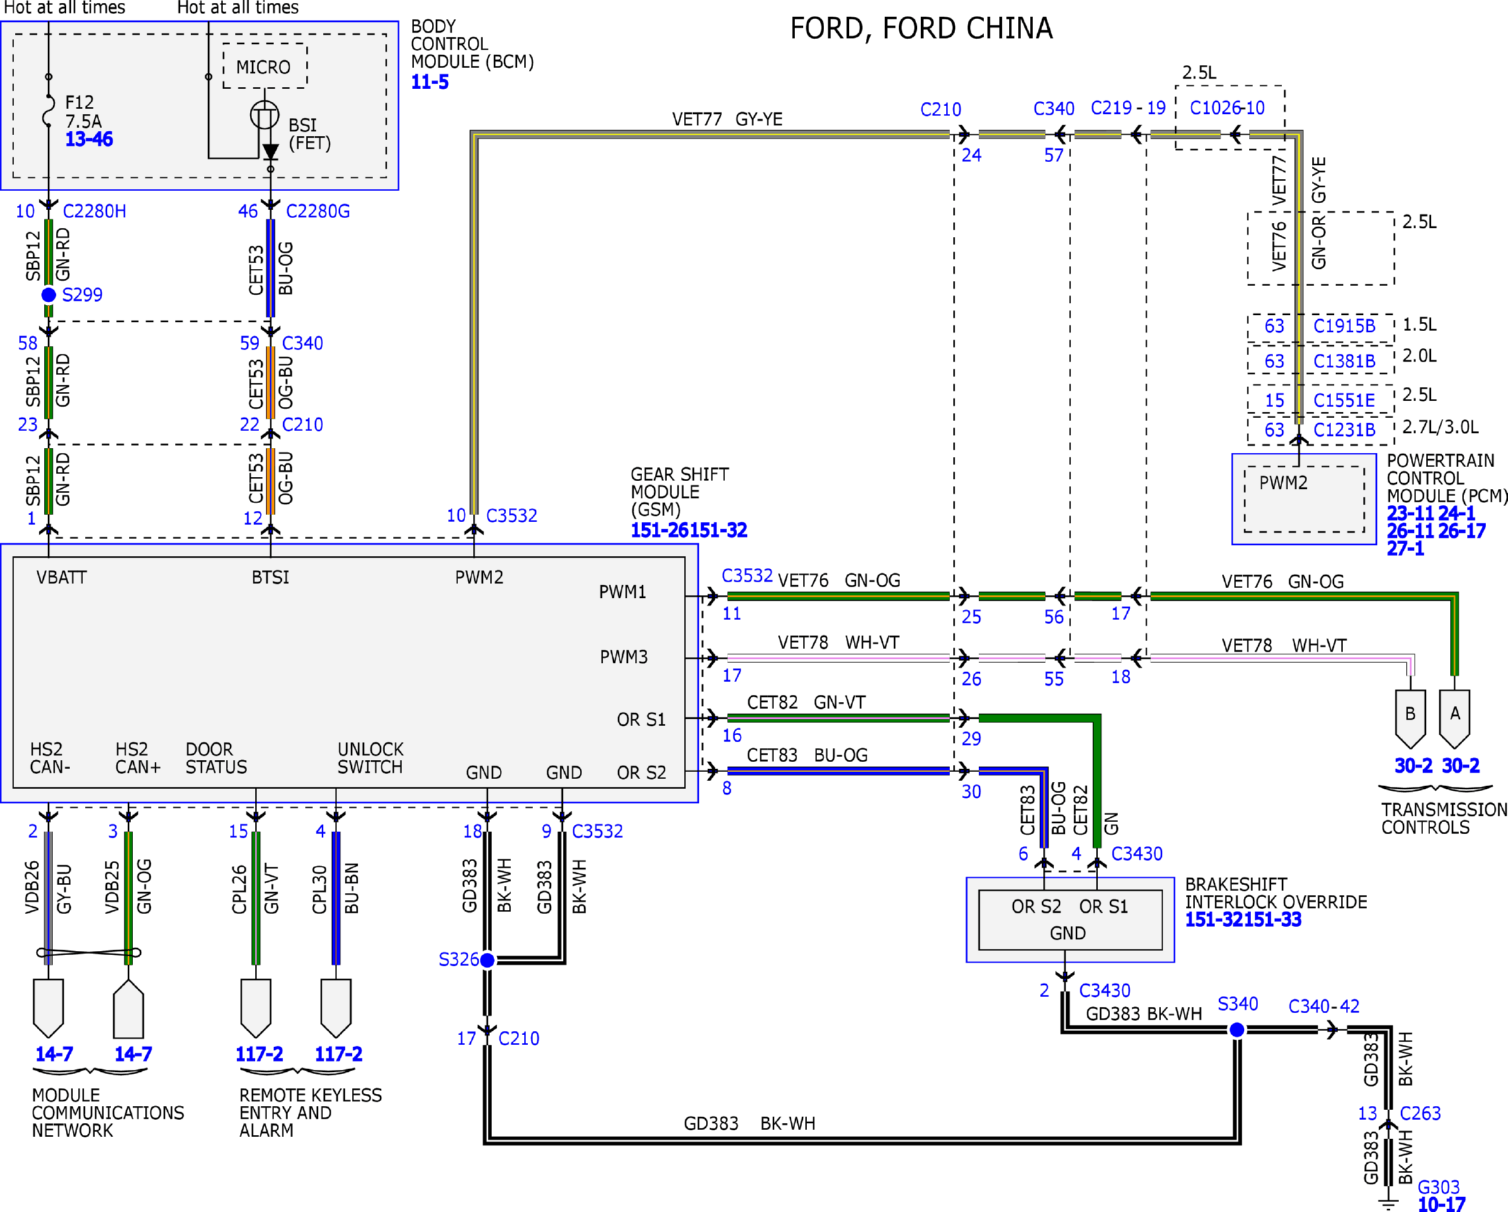Click the "POWERTRAIN CONTROL MODULE (PCM)" label
The height and width of the screenshot is (1212, 1508).
(x=1447, y=478)
